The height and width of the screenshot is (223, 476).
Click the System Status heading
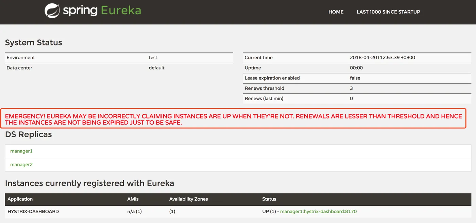[34, 43]
